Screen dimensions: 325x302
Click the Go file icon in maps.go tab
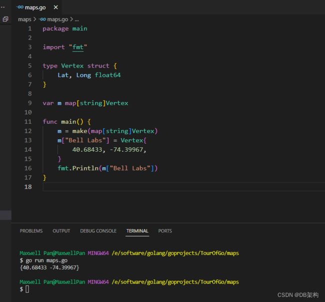[20, 8]
